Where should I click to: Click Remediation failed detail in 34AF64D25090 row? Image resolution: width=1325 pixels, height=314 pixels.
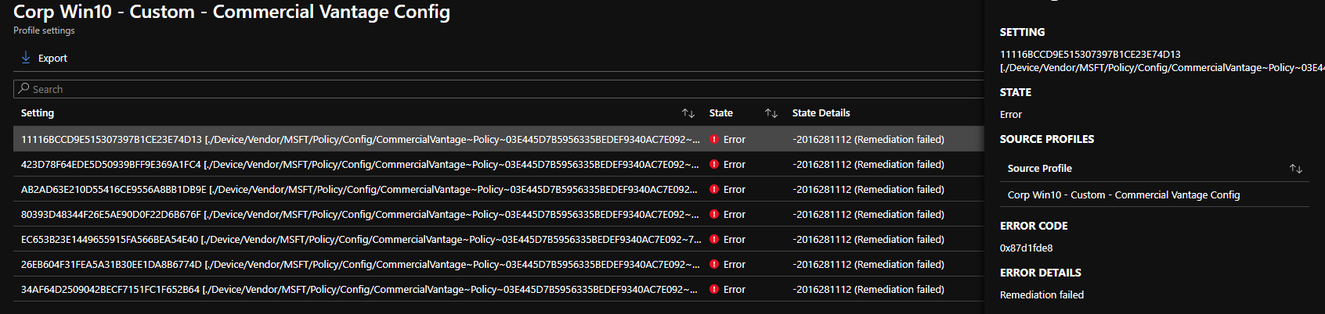click(868, 290)
